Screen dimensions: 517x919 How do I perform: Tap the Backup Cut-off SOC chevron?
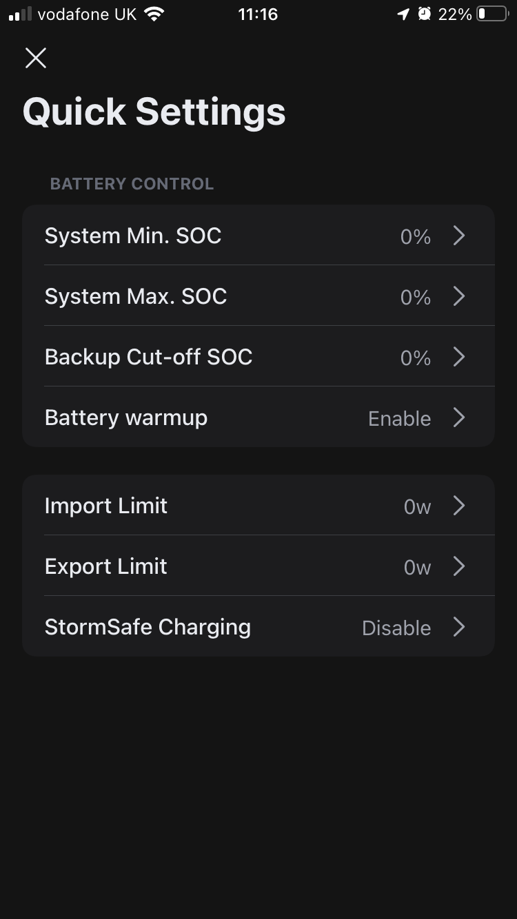459,358
